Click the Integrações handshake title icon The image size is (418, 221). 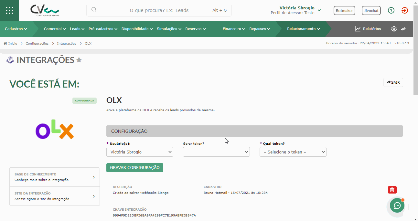10,60
